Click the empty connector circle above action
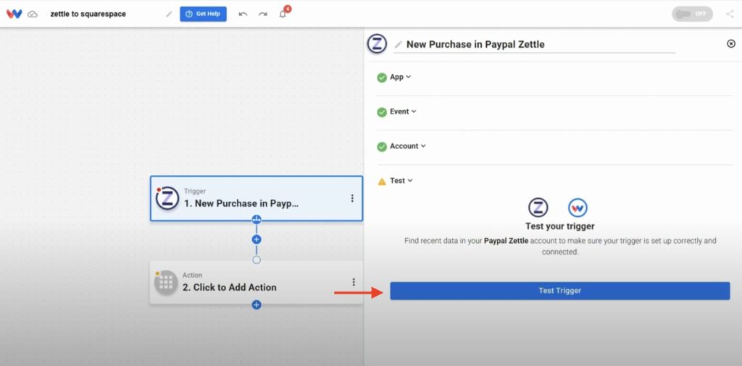 [x=257, y=260]
